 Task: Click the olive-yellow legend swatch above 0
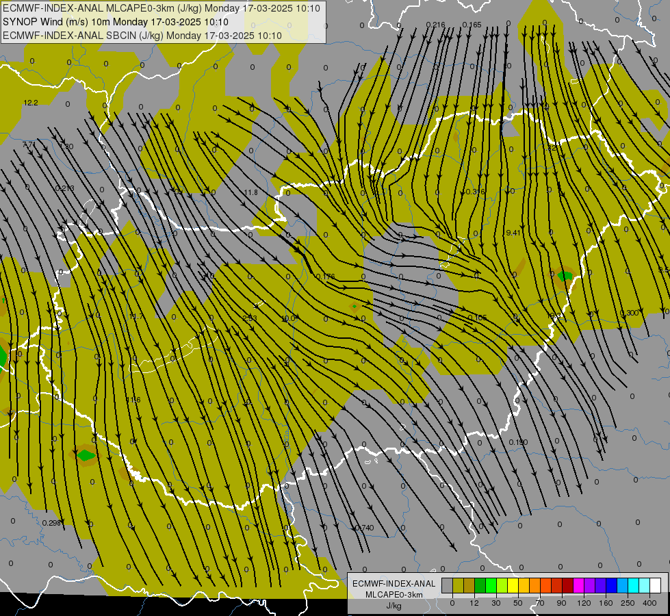pyautogui.click(x=458, y=585)
